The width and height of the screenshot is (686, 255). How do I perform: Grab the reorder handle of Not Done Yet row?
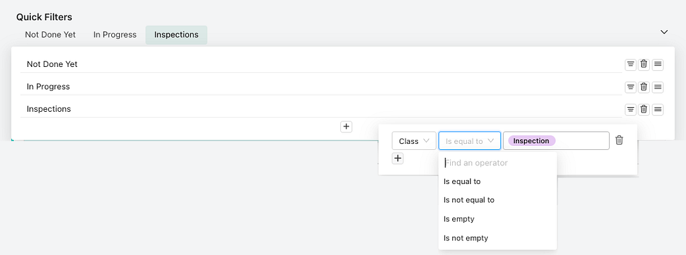pyautogui.click(x=658, y=64)
